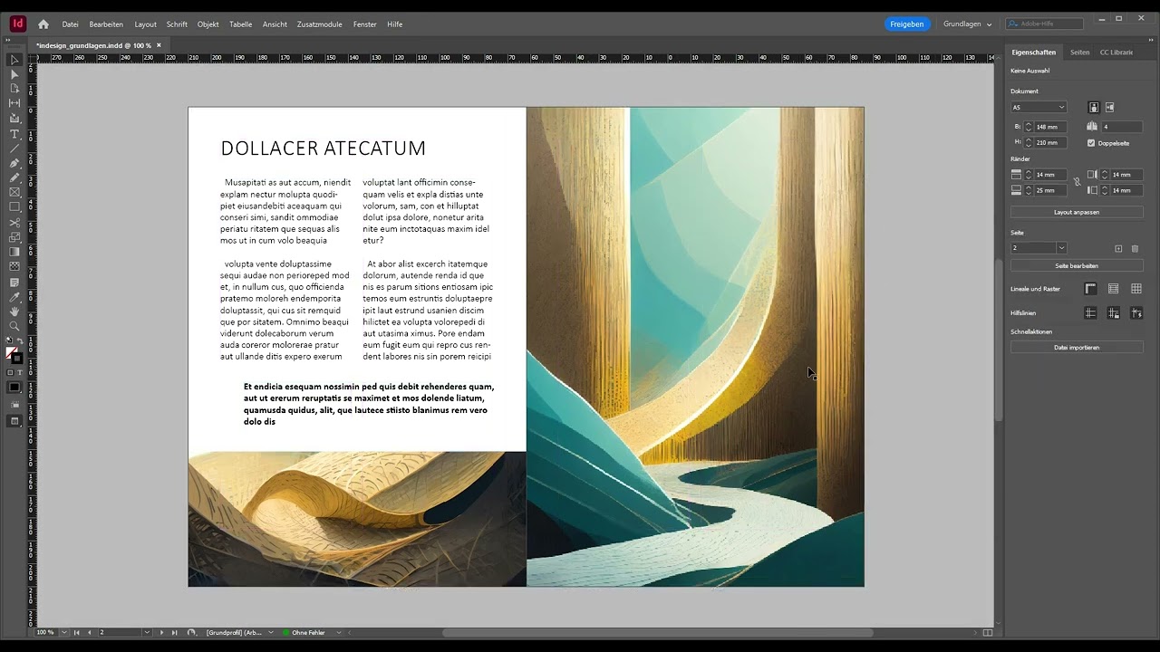Switch to the CC Libraries tab
This screenshot has height=652, width=1160.
click(x=1116, y=53)
